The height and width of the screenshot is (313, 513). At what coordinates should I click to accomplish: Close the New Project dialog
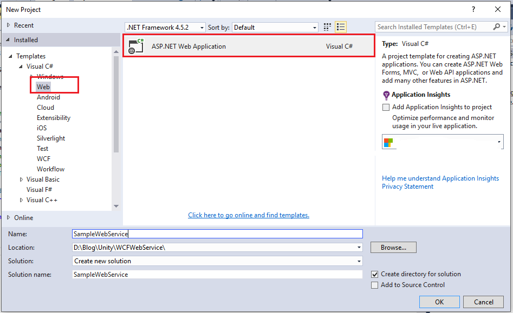pyautogui.click(x=498, y=9)
